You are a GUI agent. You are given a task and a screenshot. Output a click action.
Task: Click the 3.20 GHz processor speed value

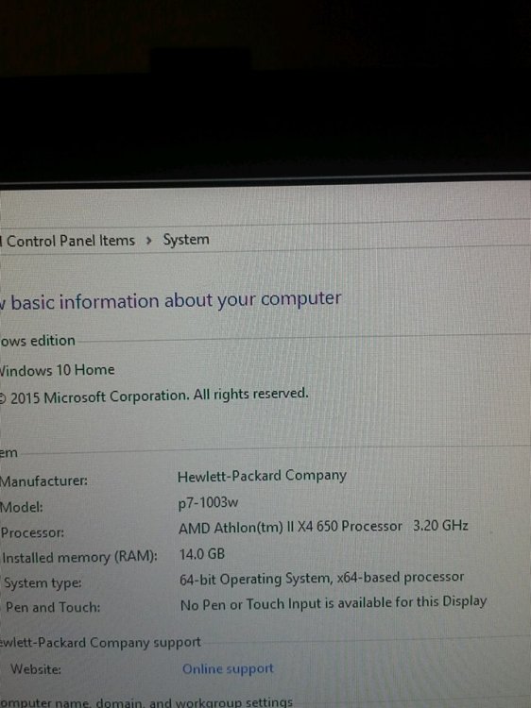tap(440, 526)
